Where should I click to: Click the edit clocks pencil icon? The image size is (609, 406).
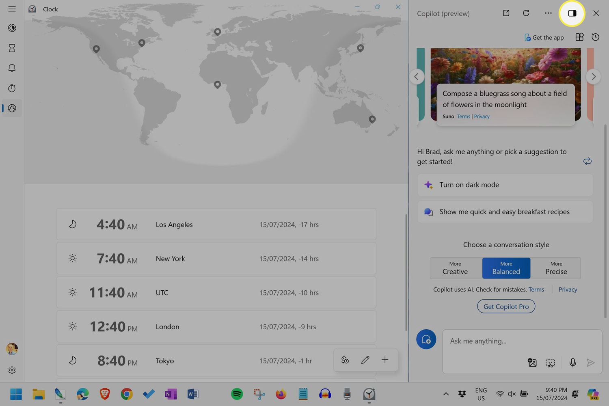pos(365,360)
